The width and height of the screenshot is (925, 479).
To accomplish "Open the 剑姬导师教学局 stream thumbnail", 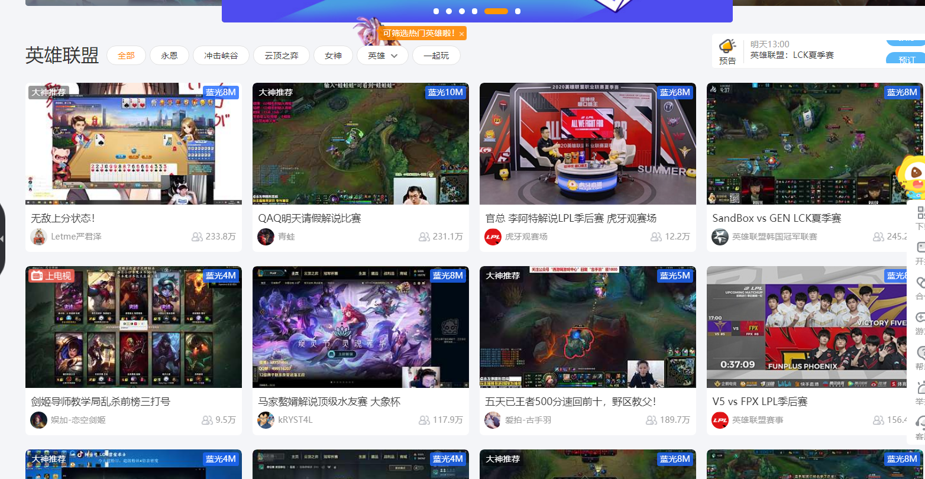I will tap(134, 327).
